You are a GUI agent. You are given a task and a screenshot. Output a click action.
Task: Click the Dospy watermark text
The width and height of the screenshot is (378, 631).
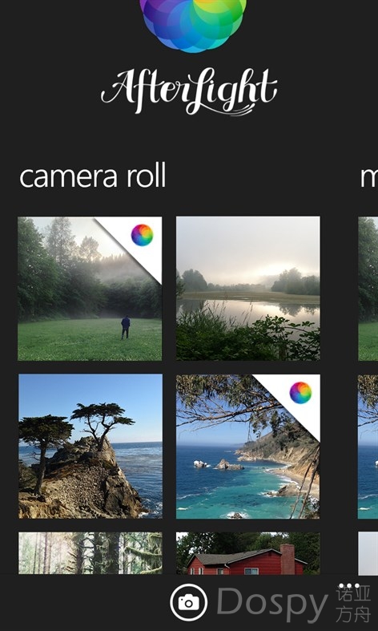(272, 603)
